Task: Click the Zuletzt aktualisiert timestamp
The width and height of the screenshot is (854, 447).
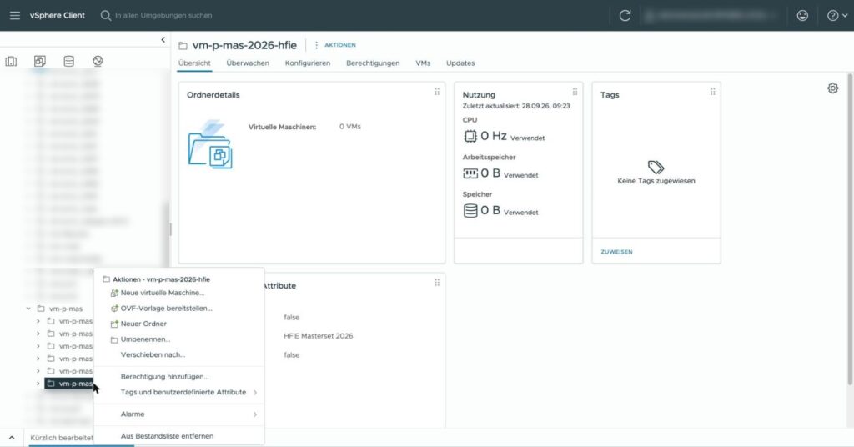Action: pos(516,106)
